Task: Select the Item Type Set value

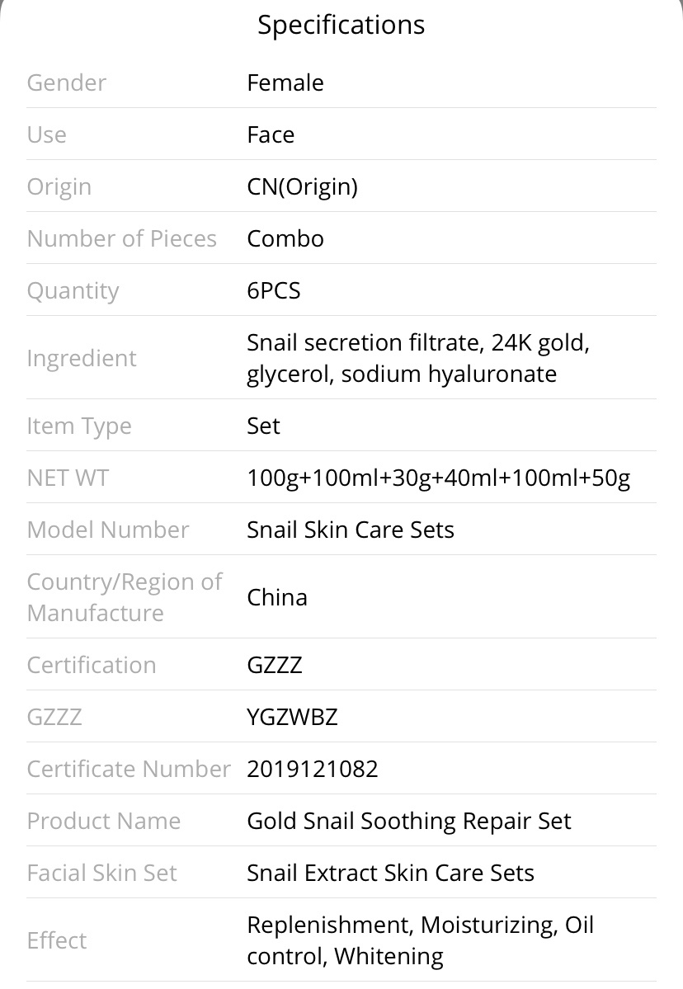Action: pos(263,426)
